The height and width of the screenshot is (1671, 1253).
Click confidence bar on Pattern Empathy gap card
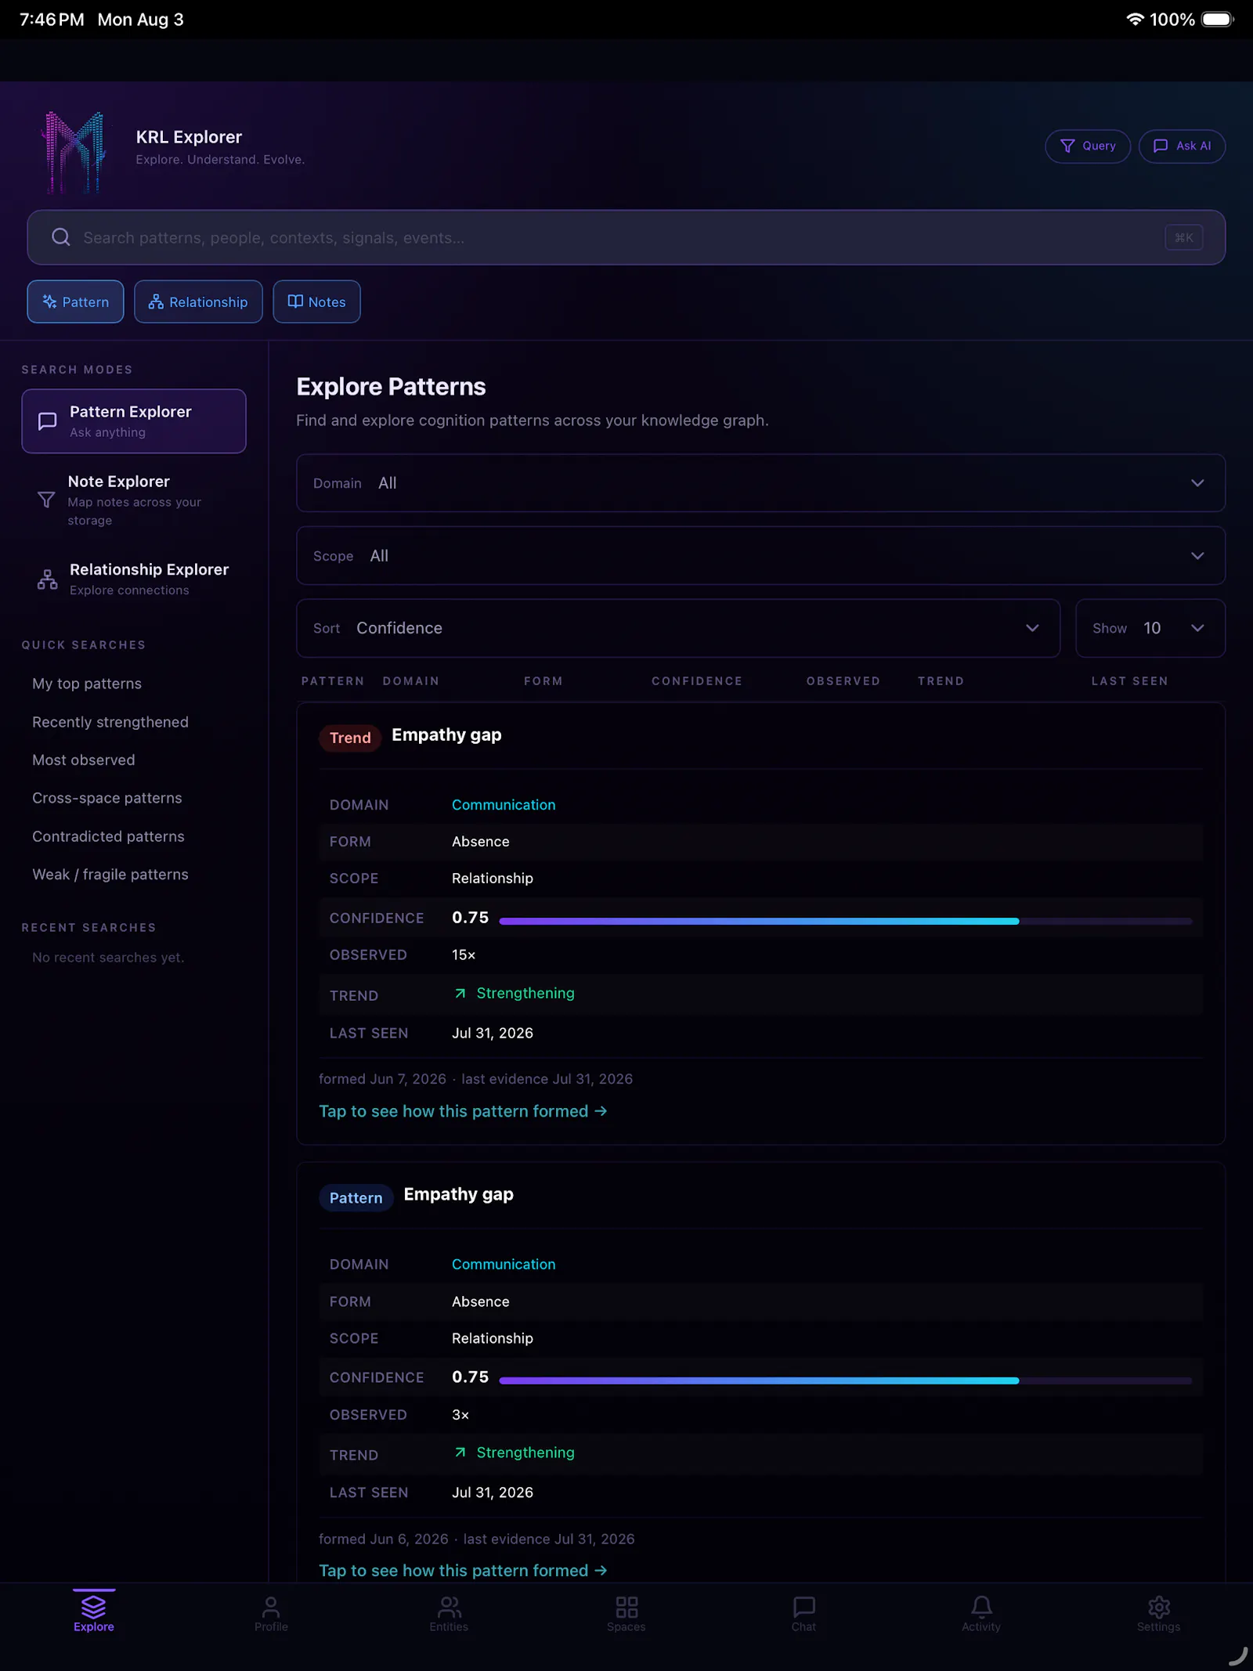846,1381
